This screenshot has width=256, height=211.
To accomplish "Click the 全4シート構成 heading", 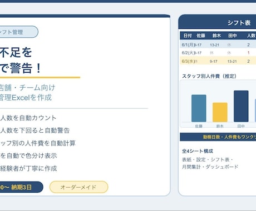I will 198,151.
